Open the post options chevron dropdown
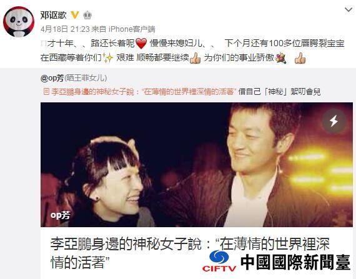 [x=349, y=10]
